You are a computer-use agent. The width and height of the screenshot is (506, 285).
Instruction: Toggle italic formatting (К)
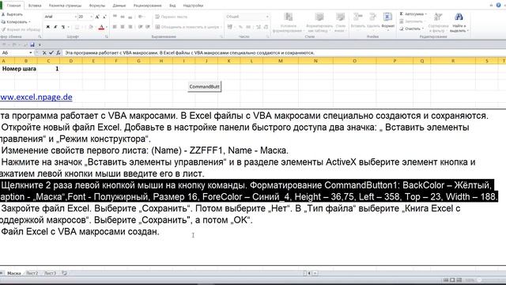click(55, 27)
